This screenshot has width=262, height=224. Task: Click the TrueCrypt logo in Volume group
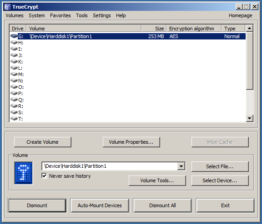23,173
